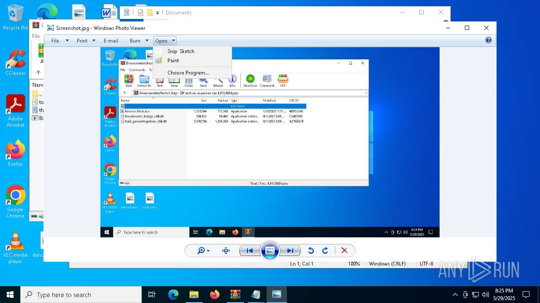Show hidden system tray icons

(x=455, y=295)
